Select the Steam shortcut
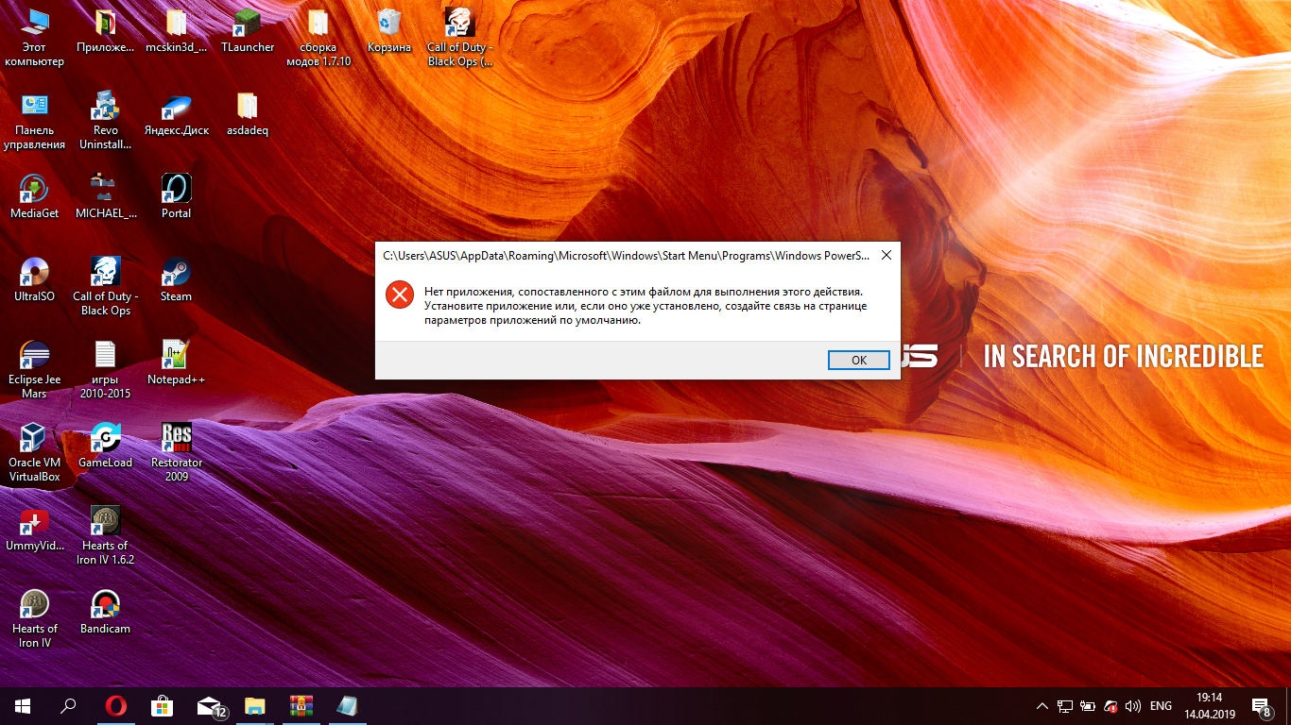The width and height of the screenshot is (1291, 725). (176, 280)
